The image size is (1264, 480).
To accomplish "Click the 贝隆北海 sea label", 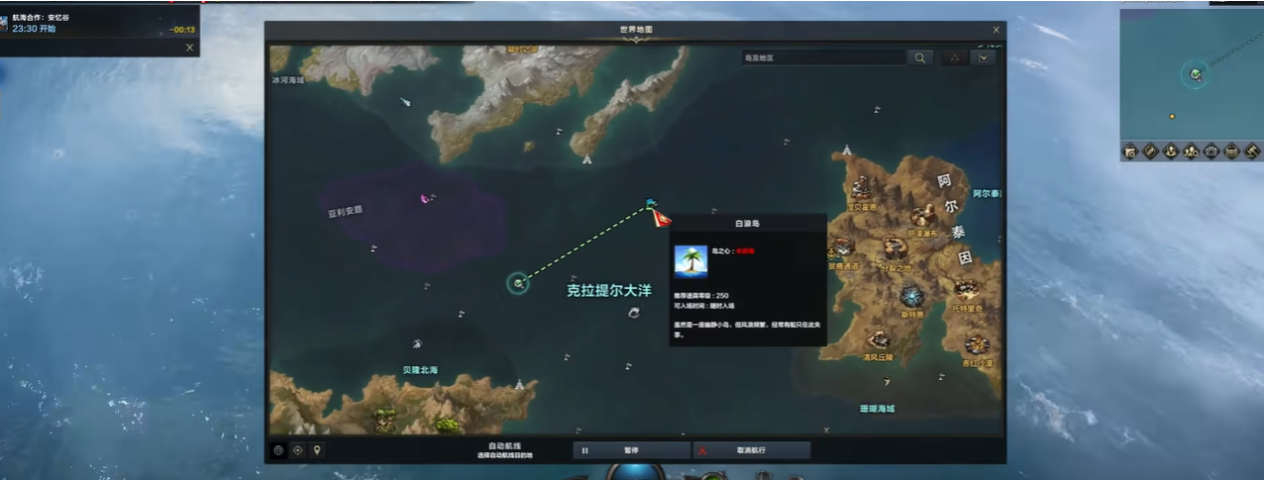I will [x=421, y=370].
